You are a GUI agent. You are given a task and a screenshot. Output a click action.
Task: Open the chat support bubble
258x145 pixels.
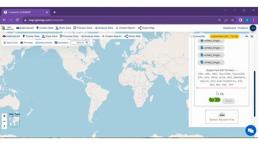pos(251,130)
